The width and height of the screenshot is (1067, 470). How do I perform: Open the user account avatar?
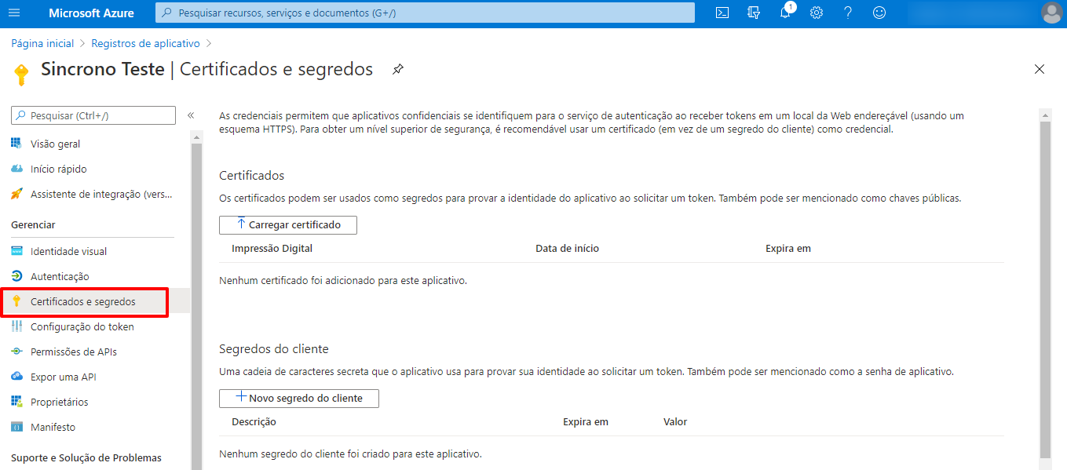[1051, 13]
